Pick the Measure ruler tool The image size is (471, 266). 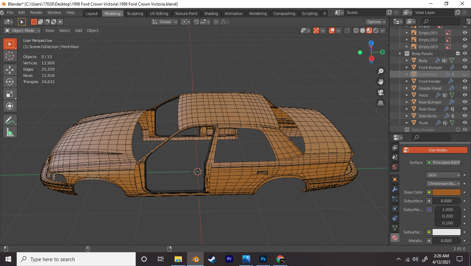[x=10, y=132]
